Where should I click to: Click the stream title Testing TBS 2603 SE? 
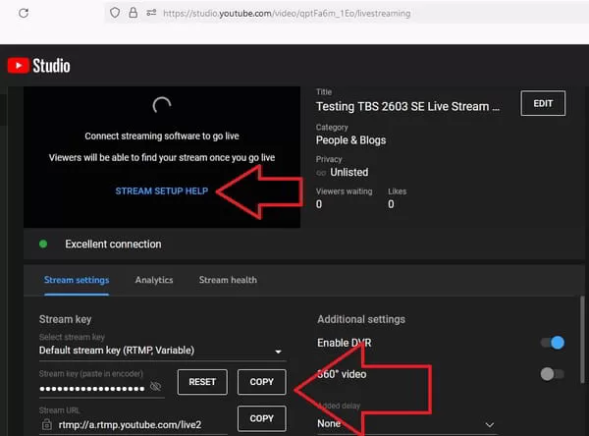408,107
